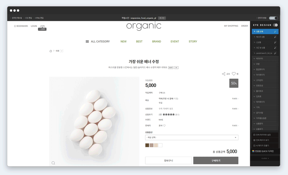Open the BEST menu item
This screenshot has height=175, width=288.
(x=139, y=42)
